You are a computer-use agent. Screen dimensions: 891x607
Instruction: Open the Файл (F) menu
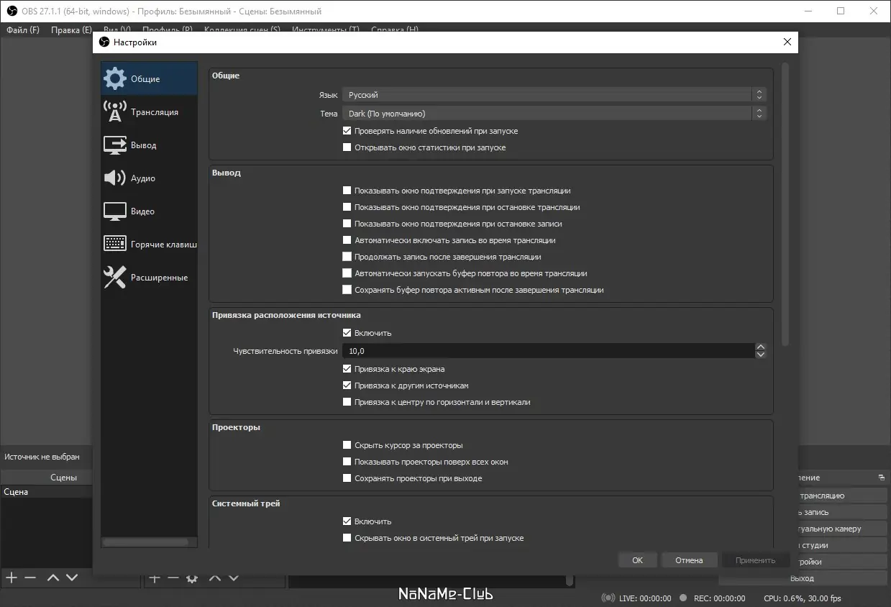coord(23,30)
